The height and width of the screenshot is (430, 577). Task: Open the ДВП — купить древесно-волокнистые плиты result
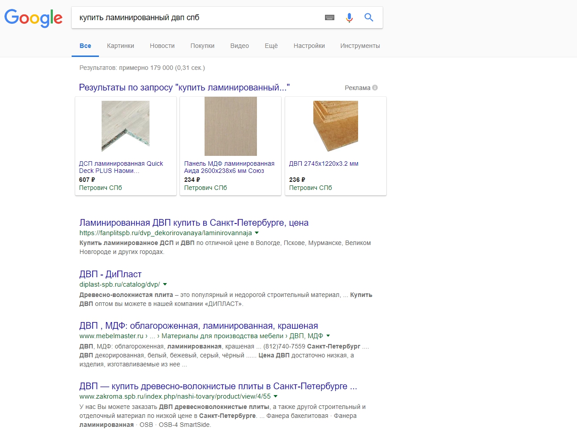click(218, 386)
